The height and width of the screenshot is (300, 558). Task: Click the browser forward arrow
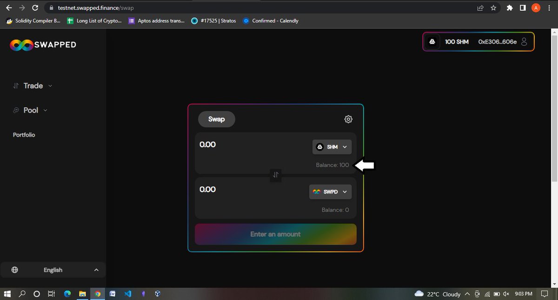[x=22, y=8]
